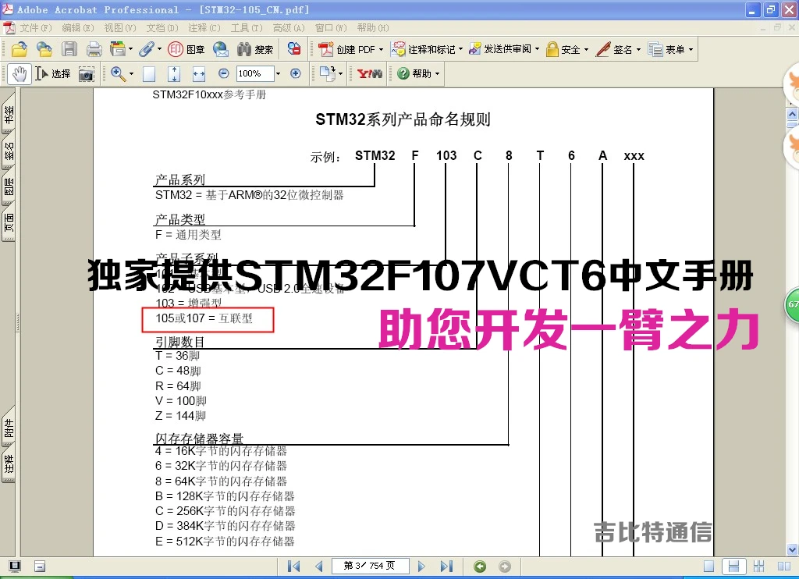Click the Search binoculars icon
799x579 pixels.
(243, 48)
